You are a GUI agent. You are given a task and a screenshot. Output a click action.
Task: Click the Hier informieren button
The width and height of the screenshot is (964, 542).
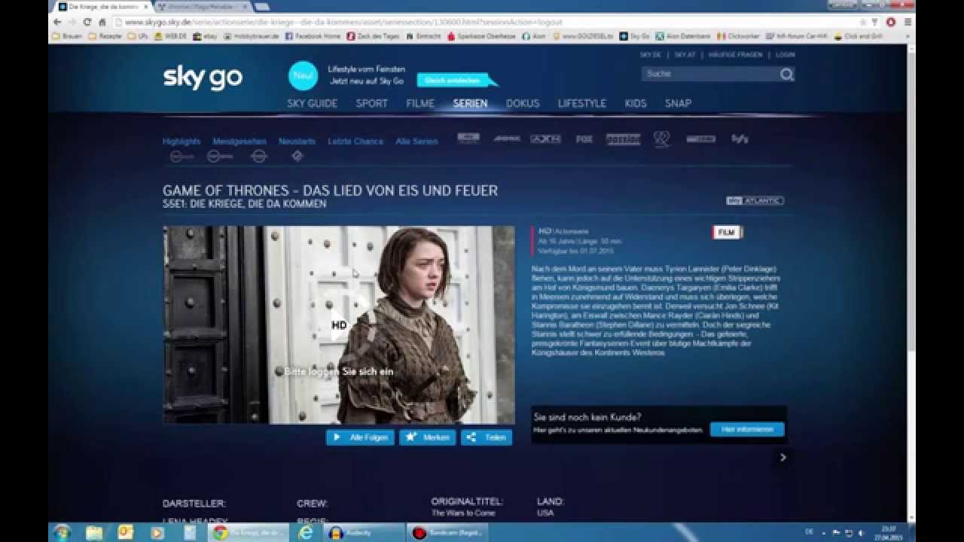pos(747,429)
